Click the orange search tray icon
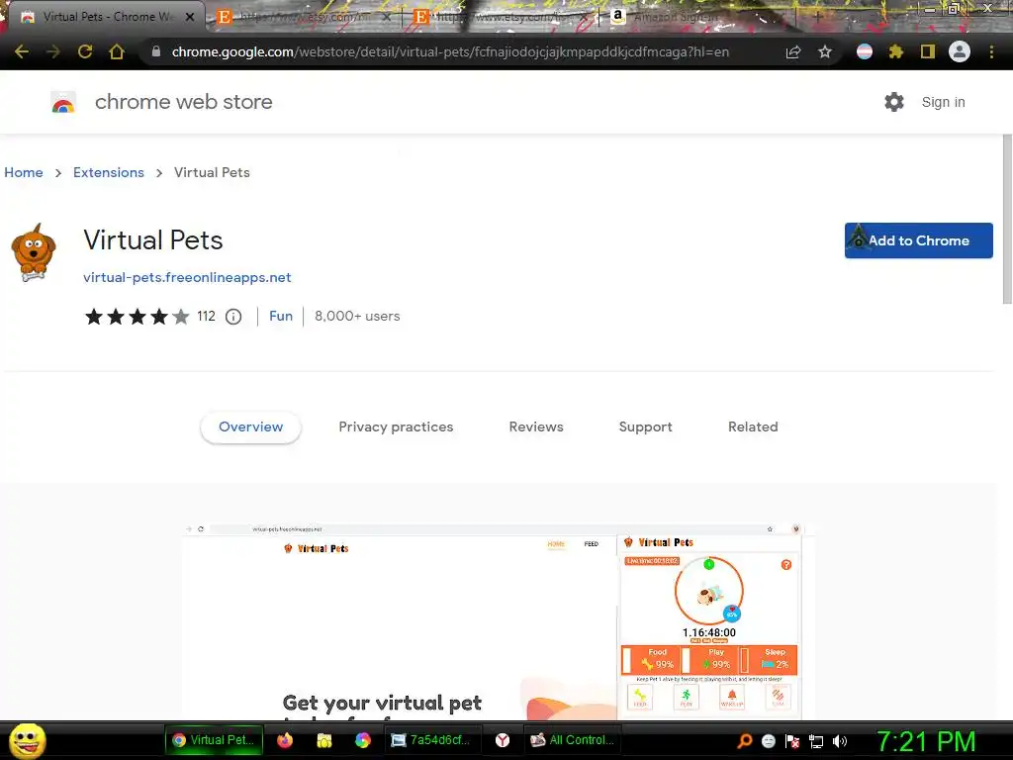The height and width of the screenshot is (760, 1013). (744, 741)
